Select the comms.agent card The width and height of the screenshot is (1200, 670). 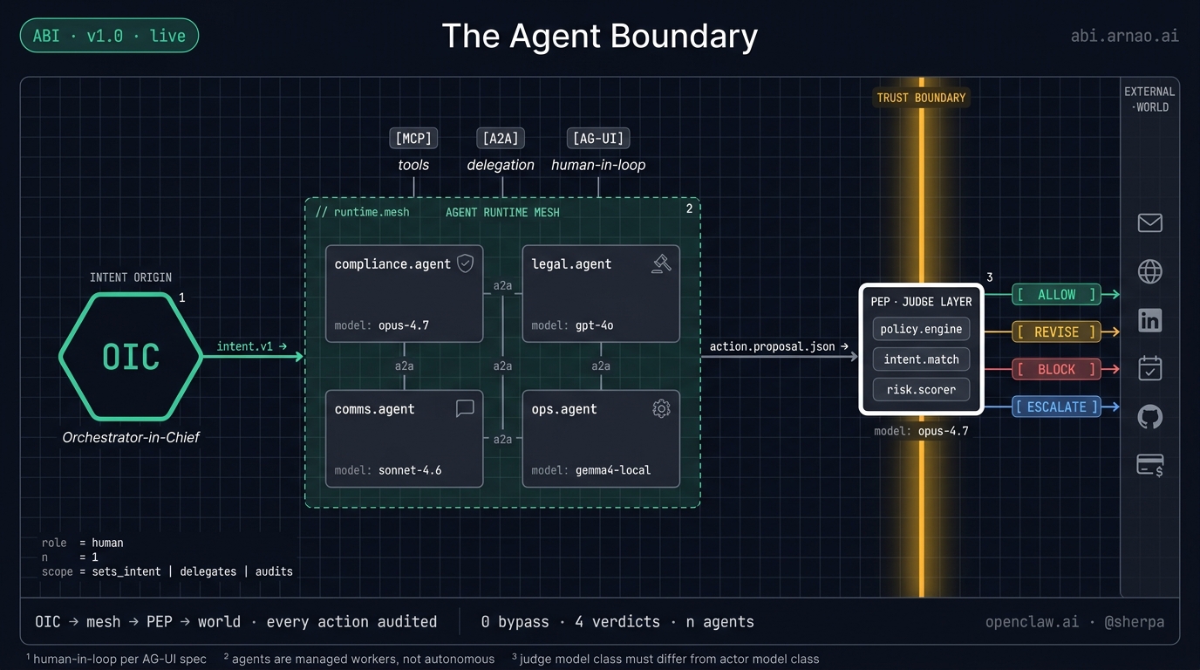(x=404, y=439)
